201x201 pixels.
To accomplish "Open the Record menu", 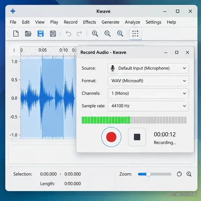I will (71, 22).
